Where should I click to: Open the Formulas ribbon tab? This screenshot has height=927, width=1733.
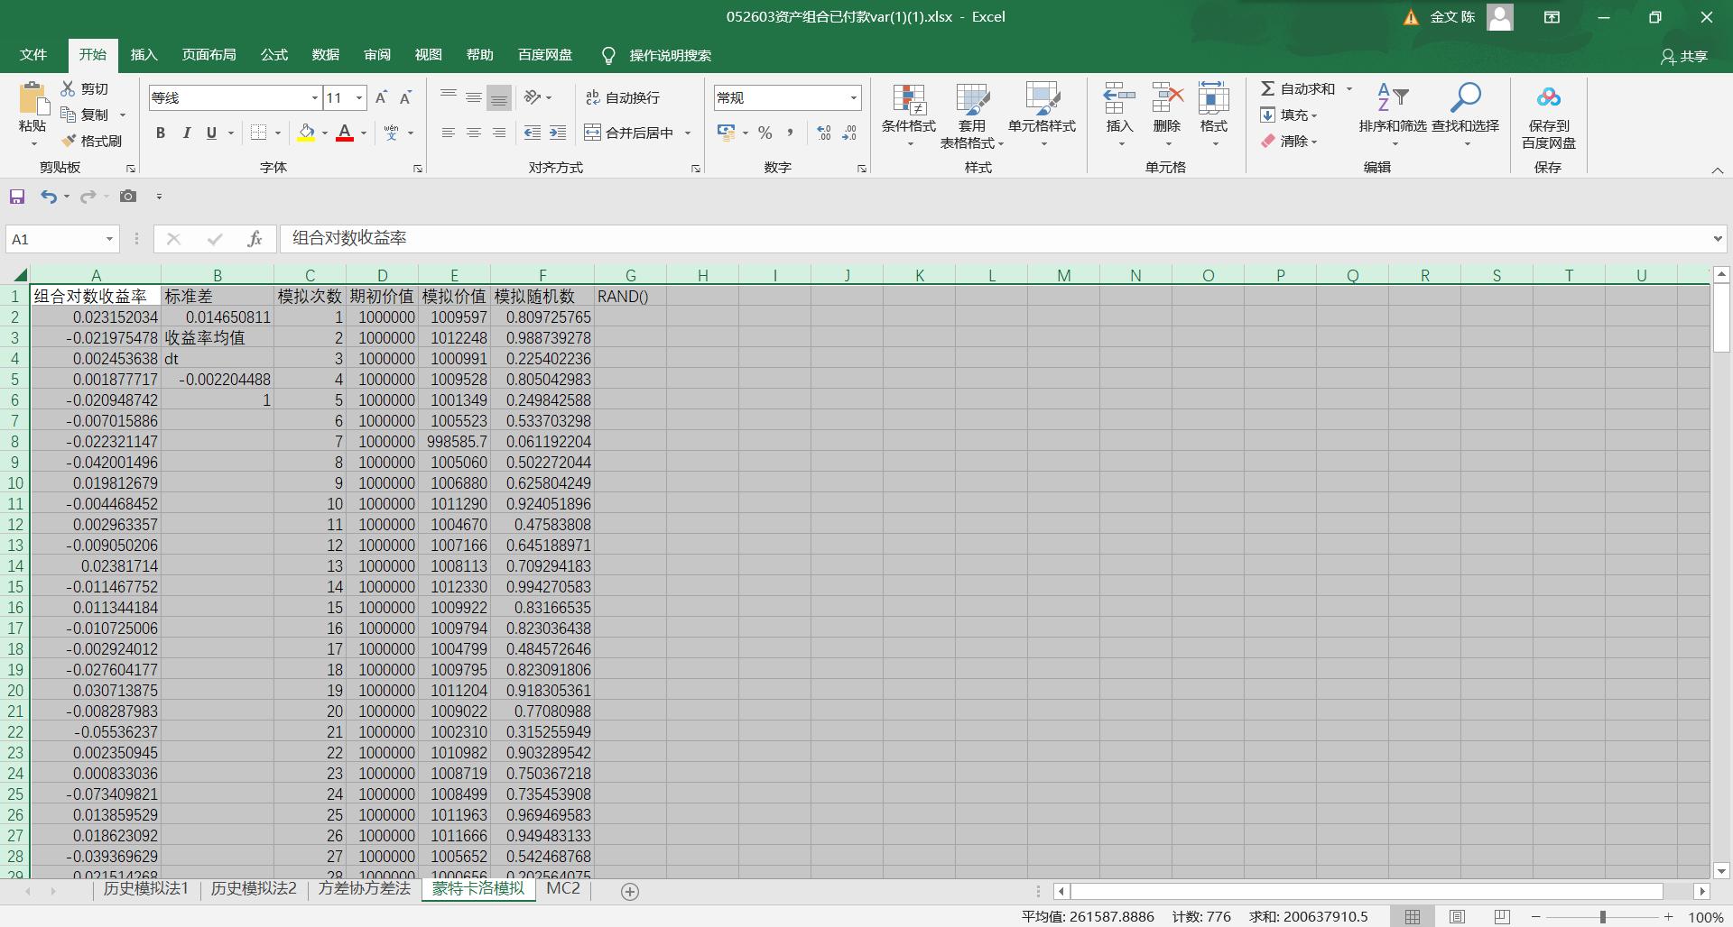pyautogui.click(x=273, y=55)
